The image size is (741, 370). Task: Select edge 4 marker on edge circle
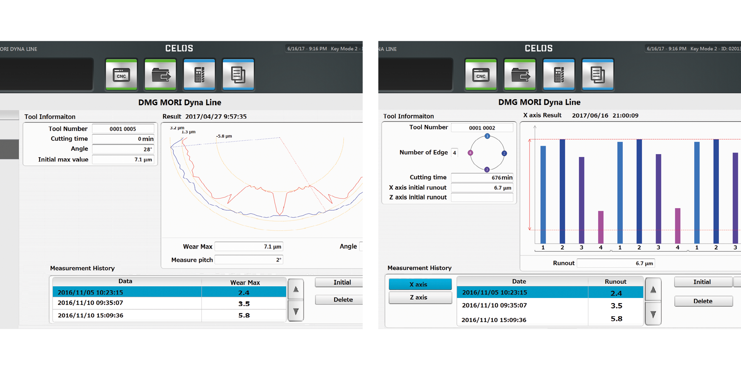470,153
